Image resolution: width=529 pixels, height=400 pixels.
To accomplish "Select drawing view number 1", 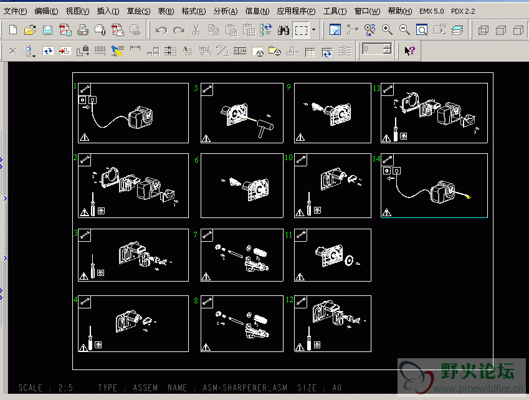I will click(x=133, y=113).
